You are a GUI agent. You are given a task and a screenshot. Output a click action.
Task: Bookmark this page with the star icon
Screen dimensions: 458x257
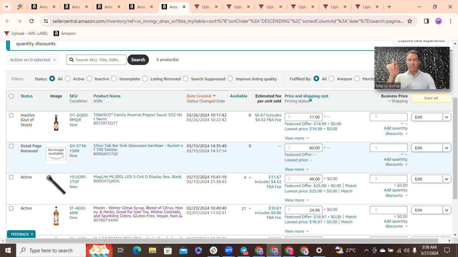click(x=410, y=21)
